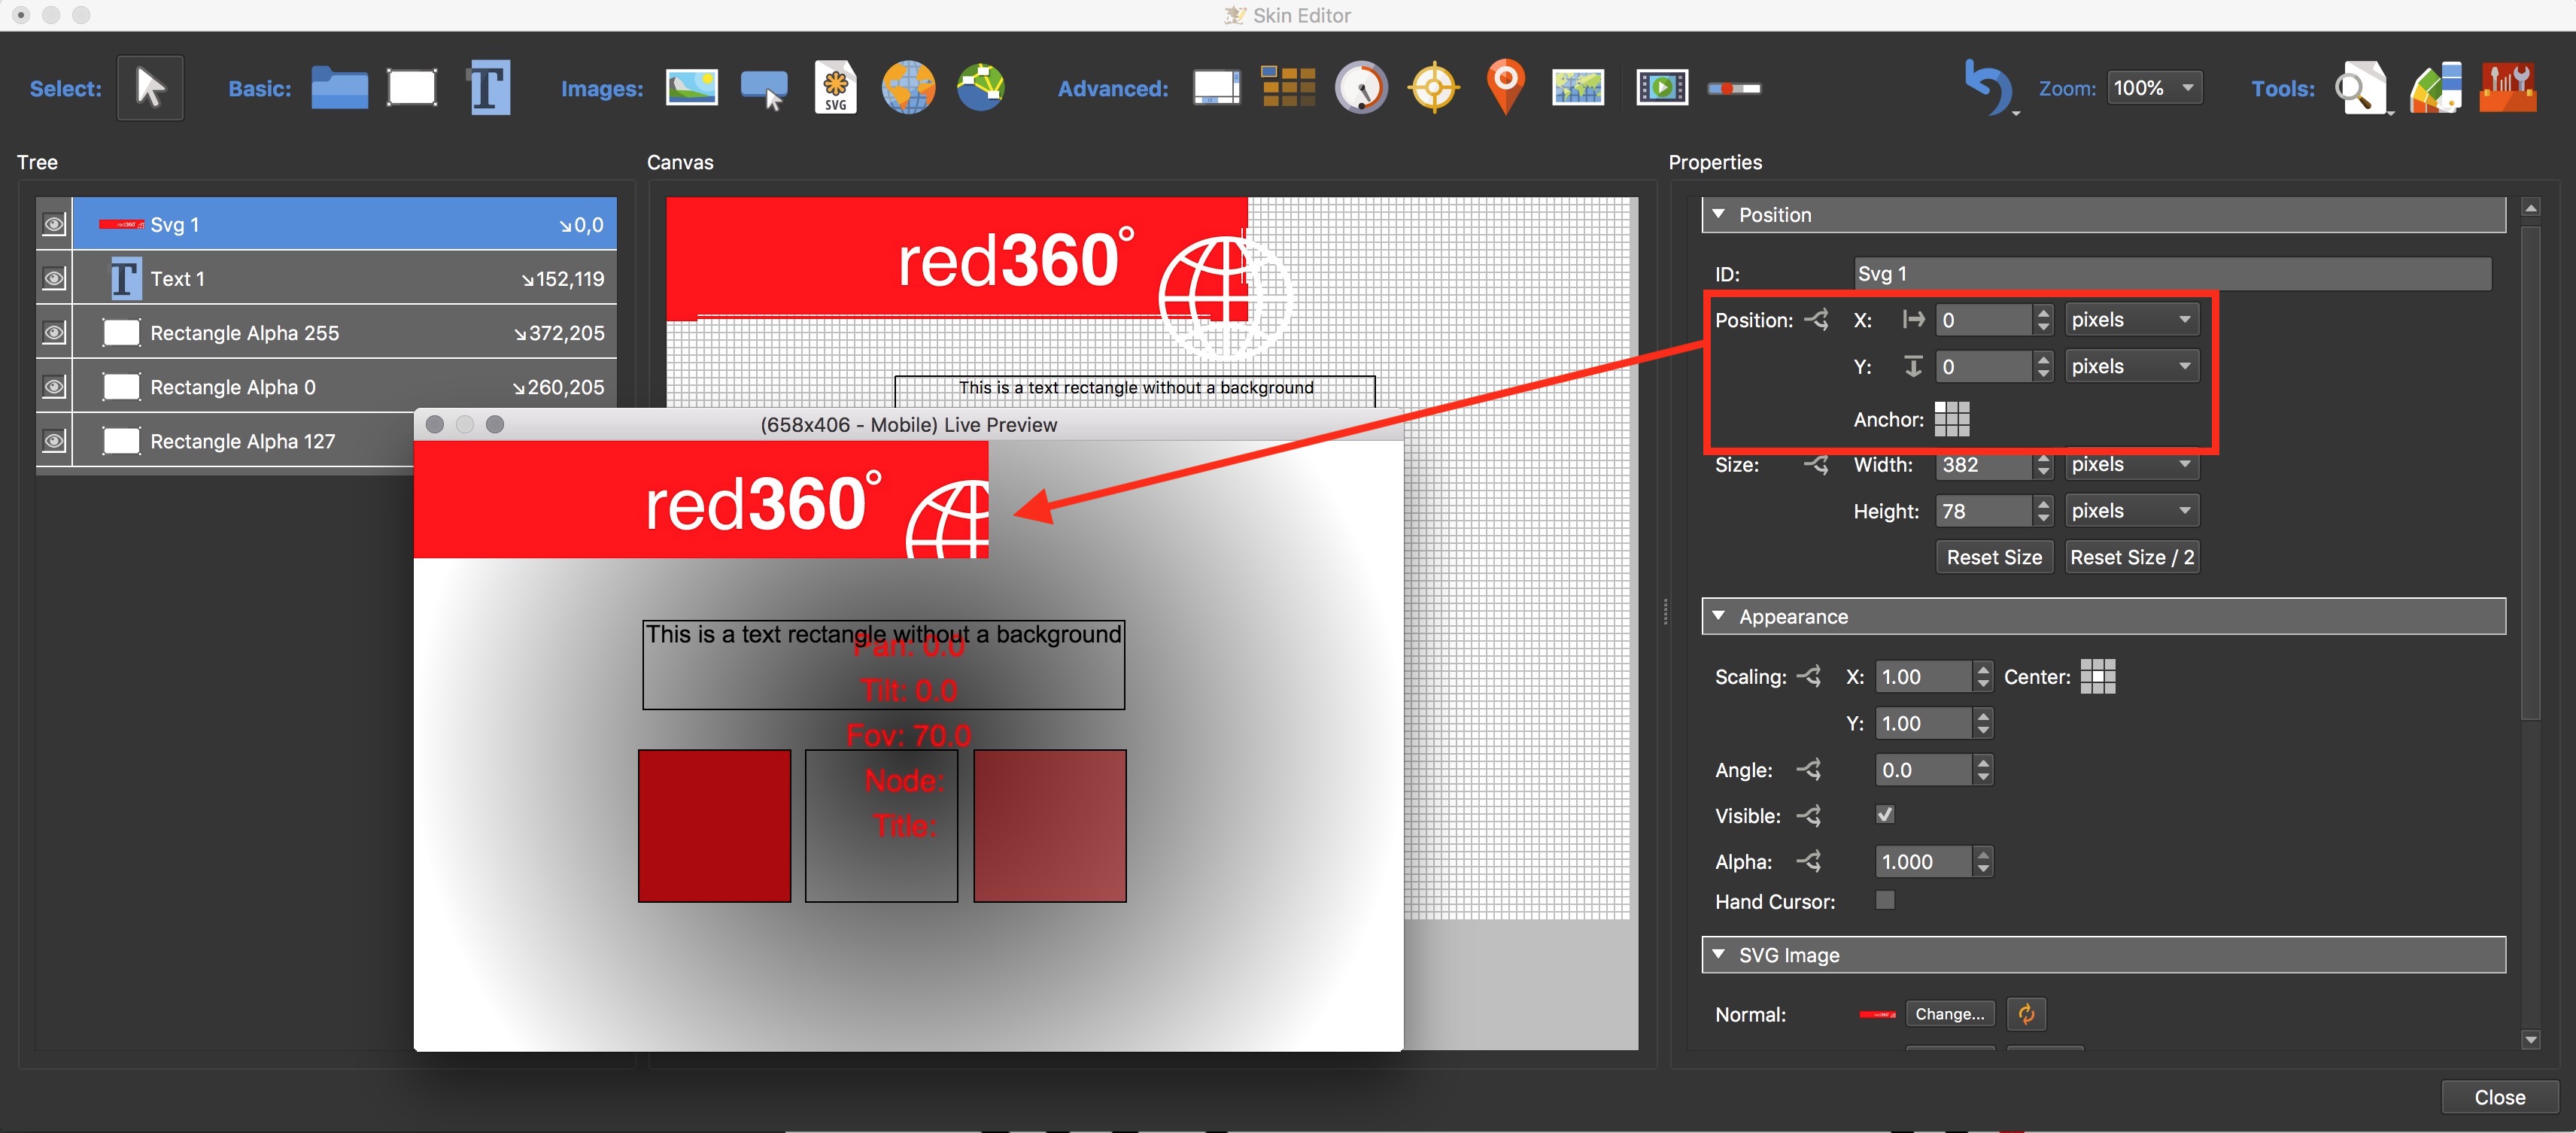Click the Change... SVG button

coord(1950,1014)
